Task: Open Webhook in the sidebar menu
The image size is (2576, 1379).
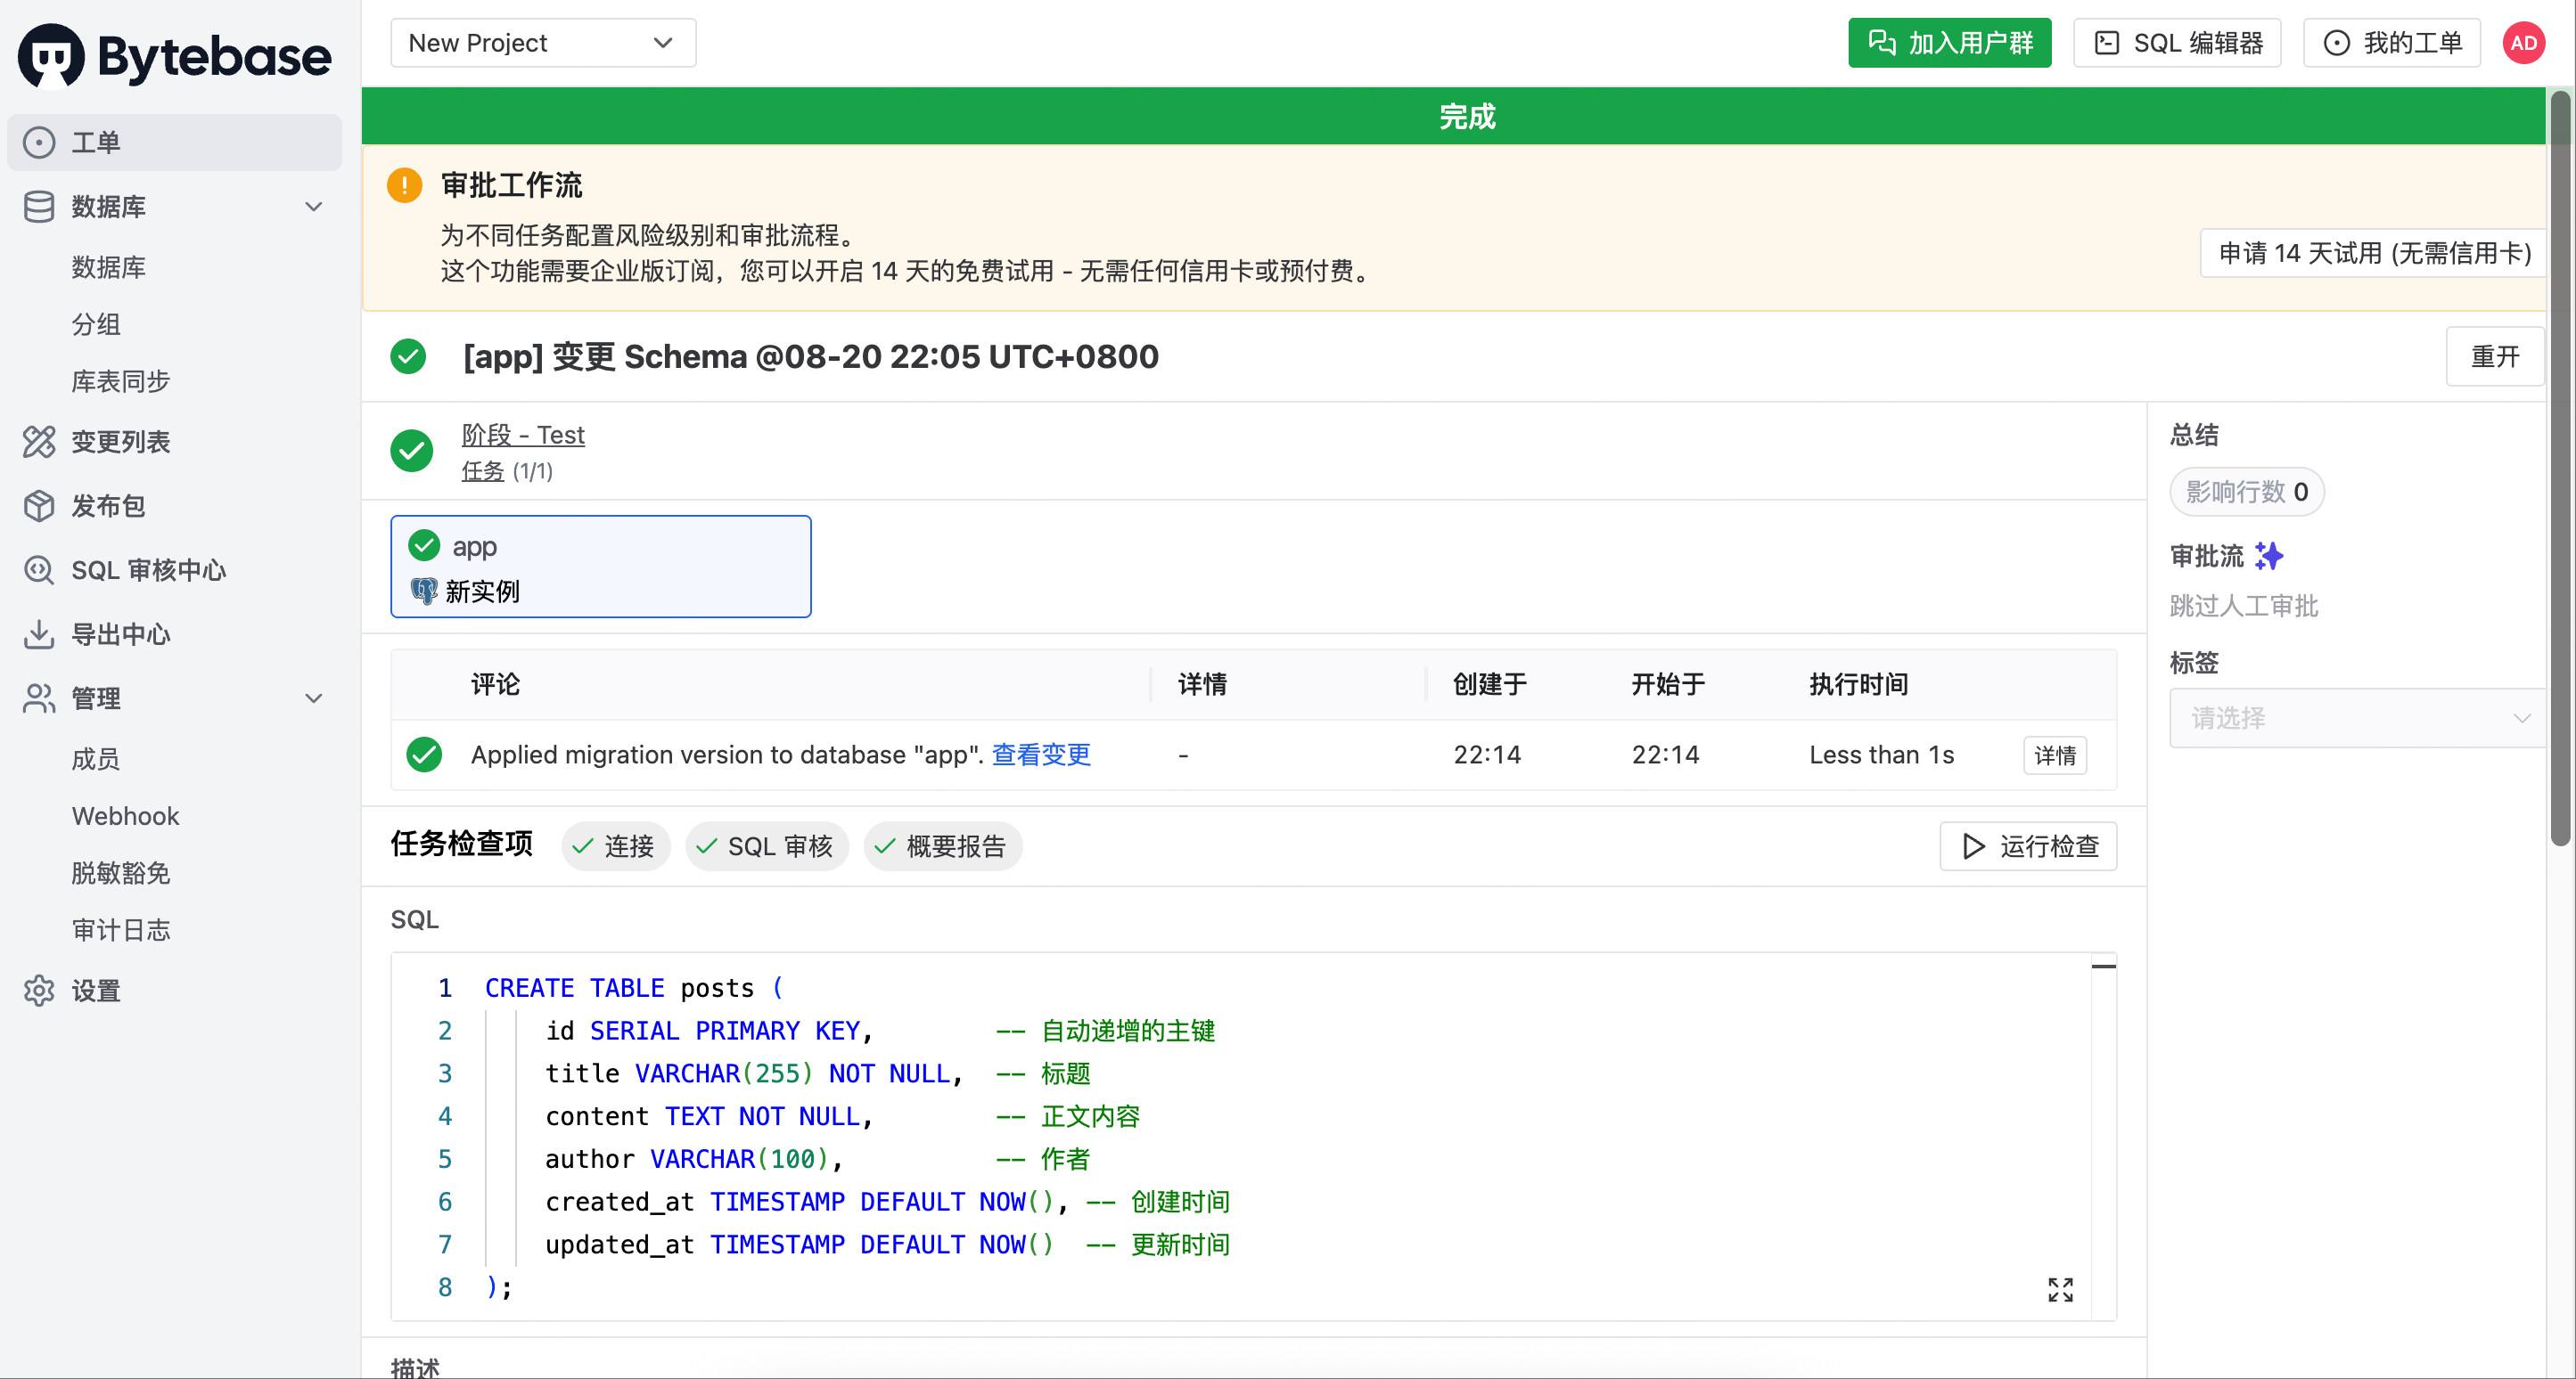Action: pyautogui.click(x=126, y=815)
